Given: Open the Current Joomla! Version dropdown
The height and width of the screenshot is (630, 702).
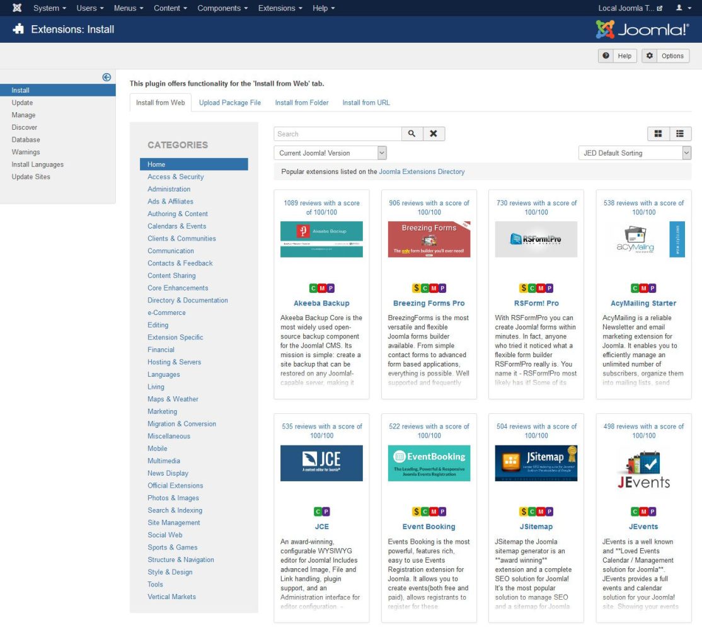Looking at the screenshot, I should [x=330, y=153].
